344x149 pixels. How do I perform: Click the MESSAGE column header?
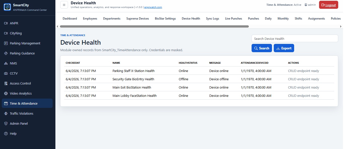tap(215, 63)
